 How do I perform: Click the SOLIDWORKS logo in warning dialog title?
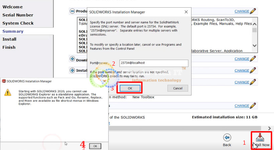coord(4,81)
